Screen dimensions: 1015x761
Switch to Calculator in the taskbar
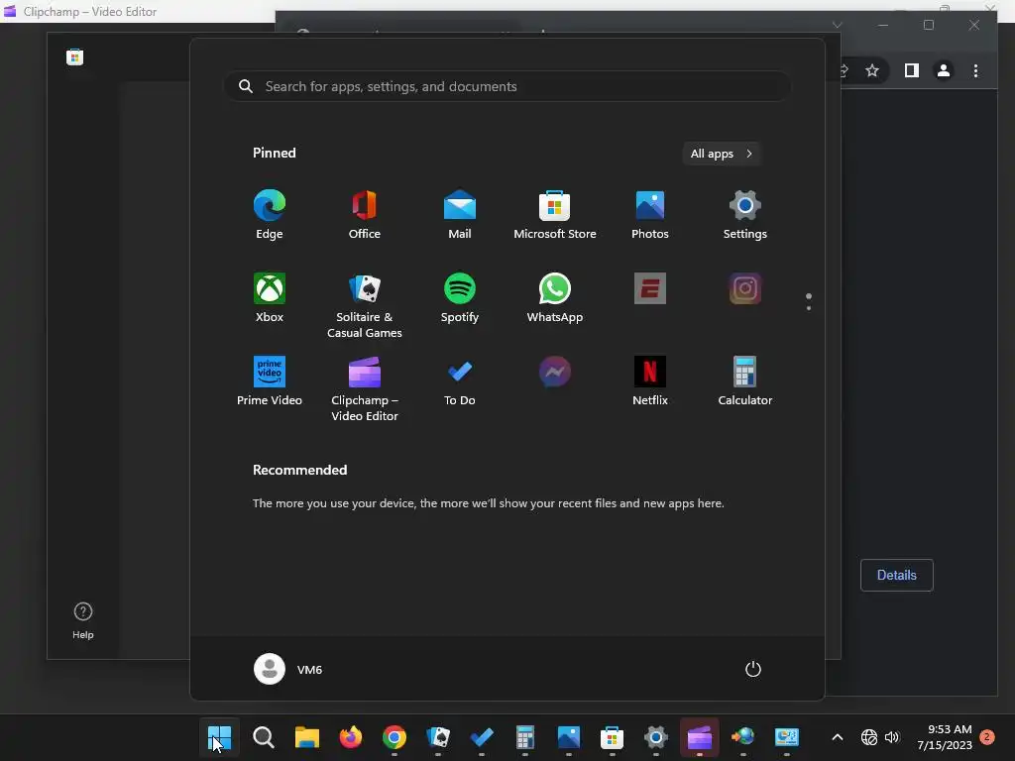[x=525, y=737]
